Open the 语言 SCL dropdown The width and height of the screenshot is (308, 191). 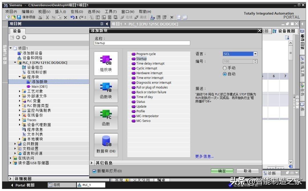255,54
